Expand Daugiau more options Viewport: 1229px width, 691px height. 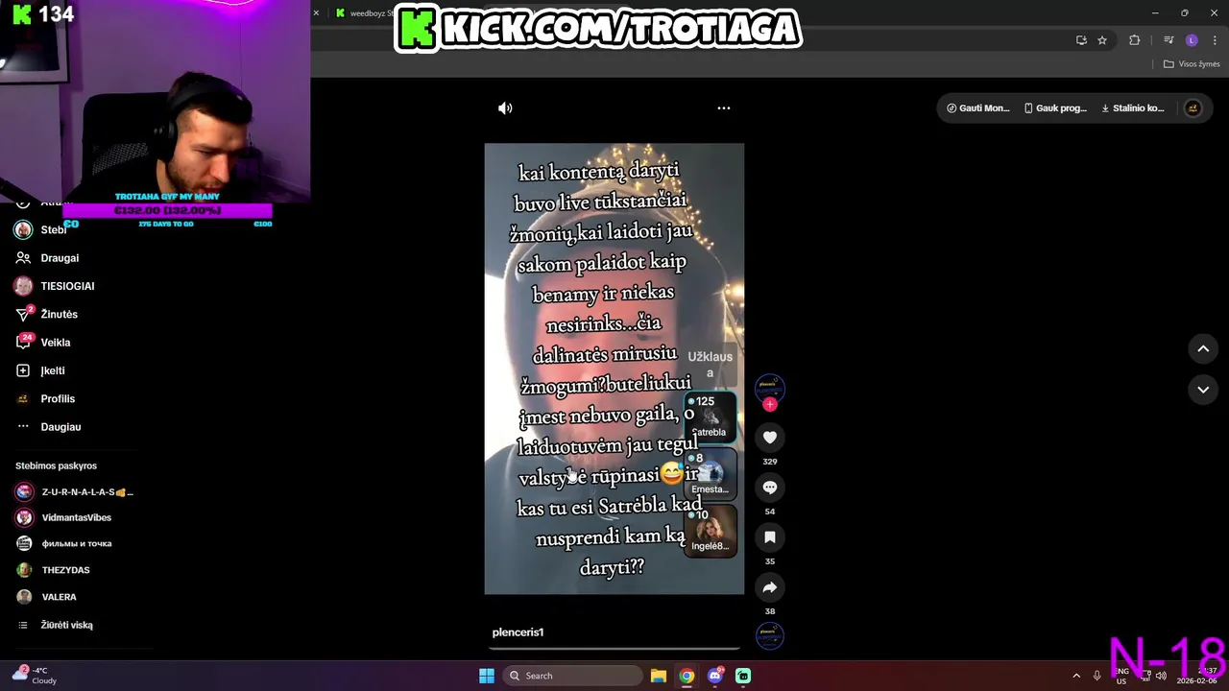[x=60, y=427]
